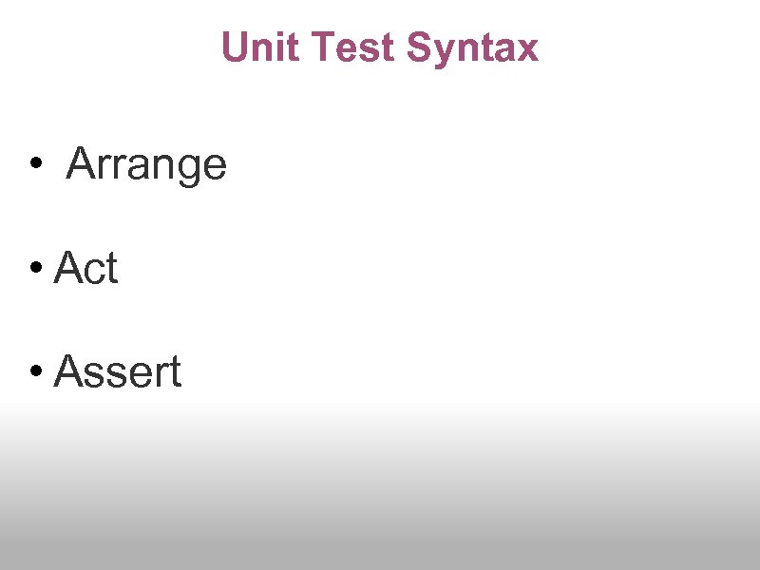Click the capital "A" in "Assert"
This screenshot has height=570, width=760.
67,371
